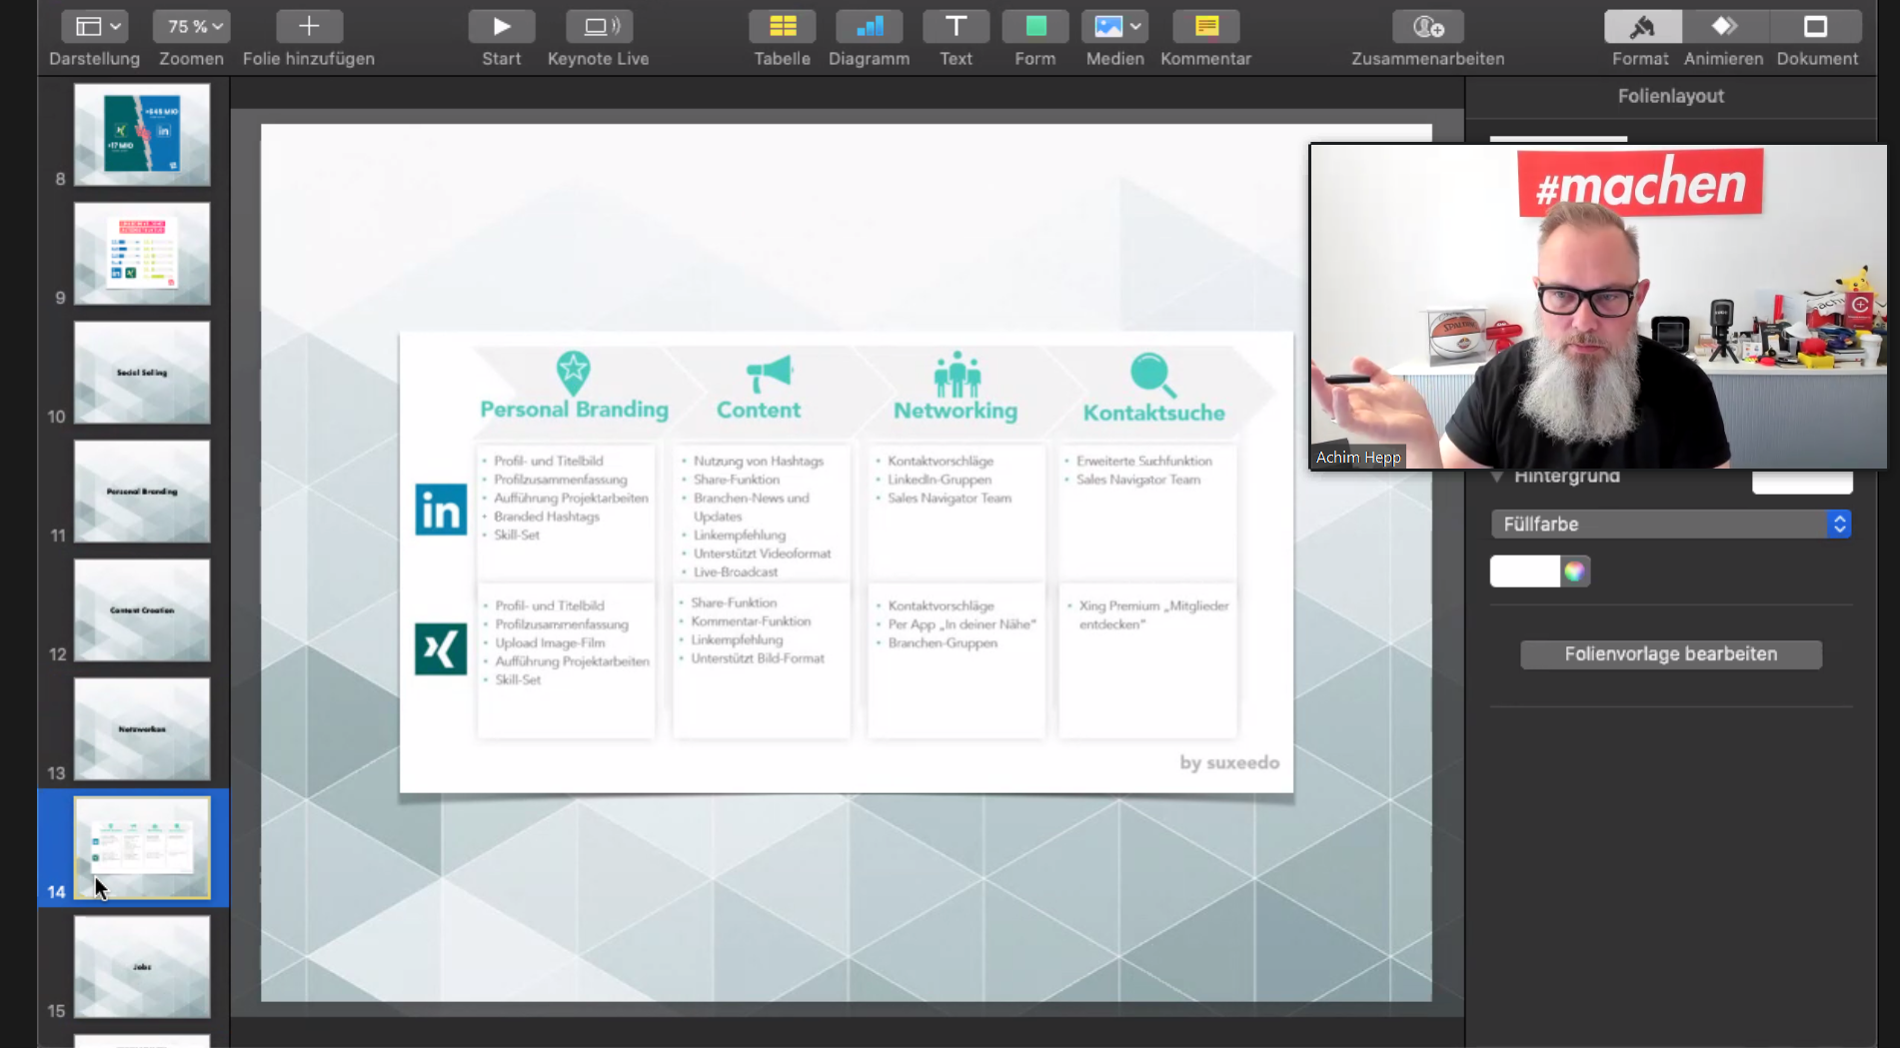Insert a chart with Diagramm icon
The width and height of the screenshot is (1900, 1048).
pyautogui.click(x=869, y=26)
